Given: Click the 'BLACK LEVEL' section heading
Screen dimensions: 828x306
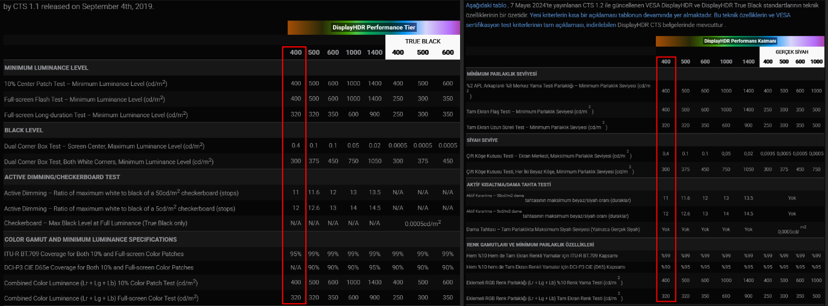Looking at the screenshot, I should 23,130.
